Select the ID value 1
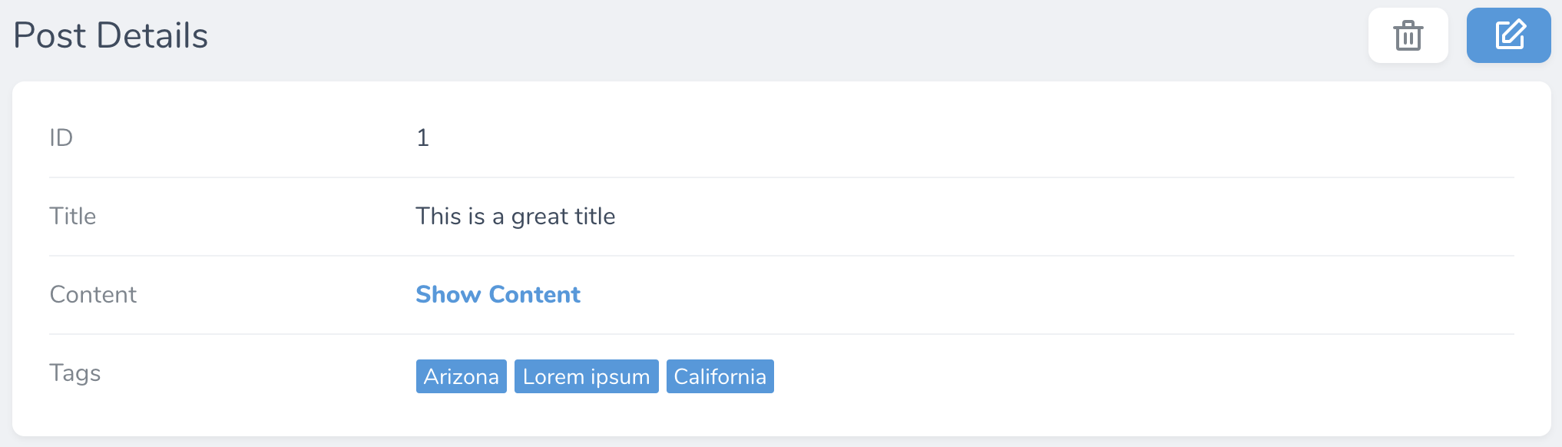 [x=422, y=137]
